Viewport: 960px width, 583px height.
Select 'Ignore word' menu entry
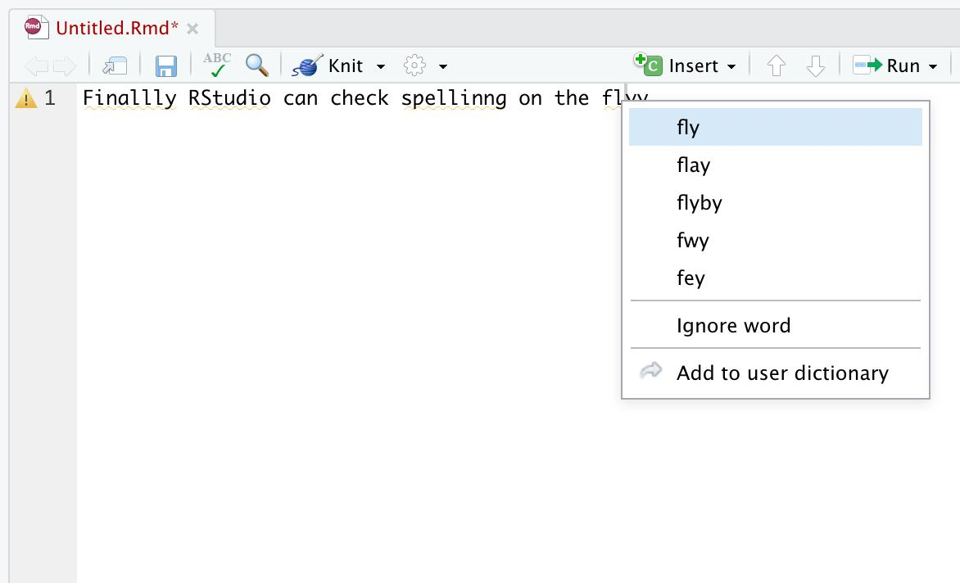point(775,325)
